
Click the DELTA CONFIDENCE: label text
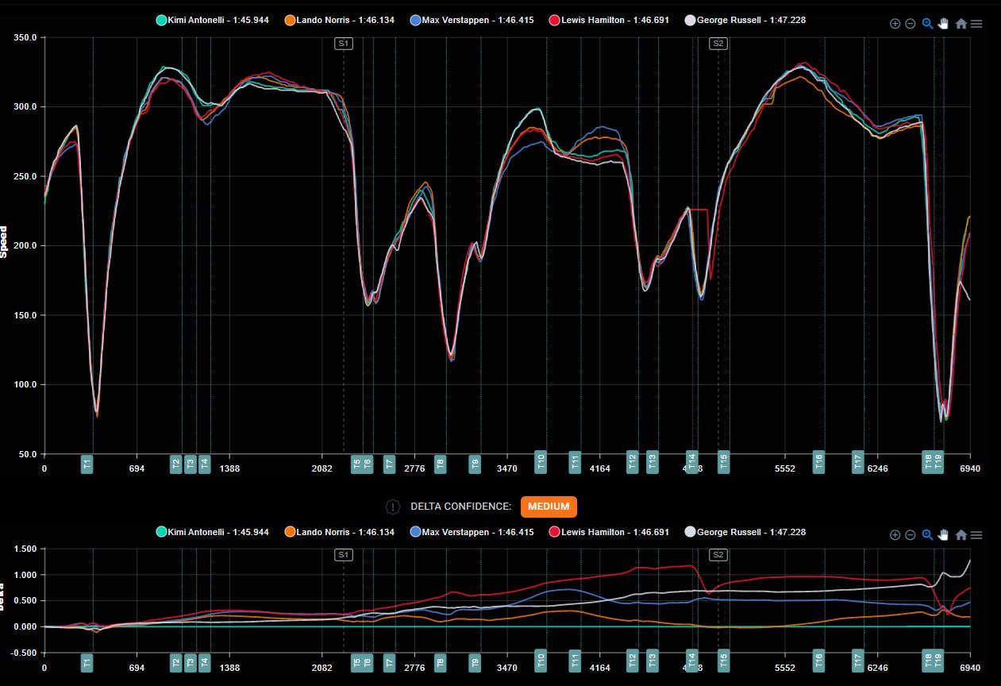pos(461,507)
